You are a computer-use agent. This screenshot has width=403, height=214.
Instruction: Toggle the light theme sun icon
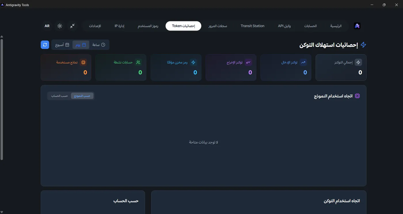60,26
